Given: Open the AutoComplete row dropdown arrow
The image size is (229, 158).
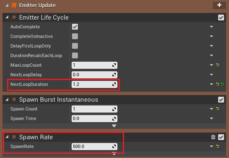Looking at the screenshot, I should click(212, 27).
